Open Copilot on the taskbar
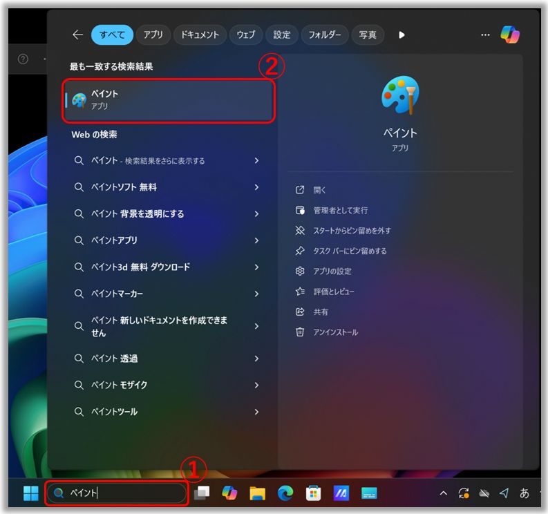The image size is (548, 514). tap(229, 493)
